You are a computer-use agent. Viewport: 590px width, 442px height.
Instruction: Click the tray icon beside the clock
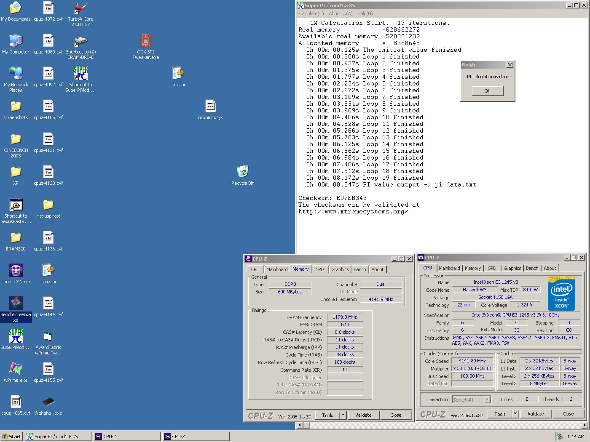point(560,437)
